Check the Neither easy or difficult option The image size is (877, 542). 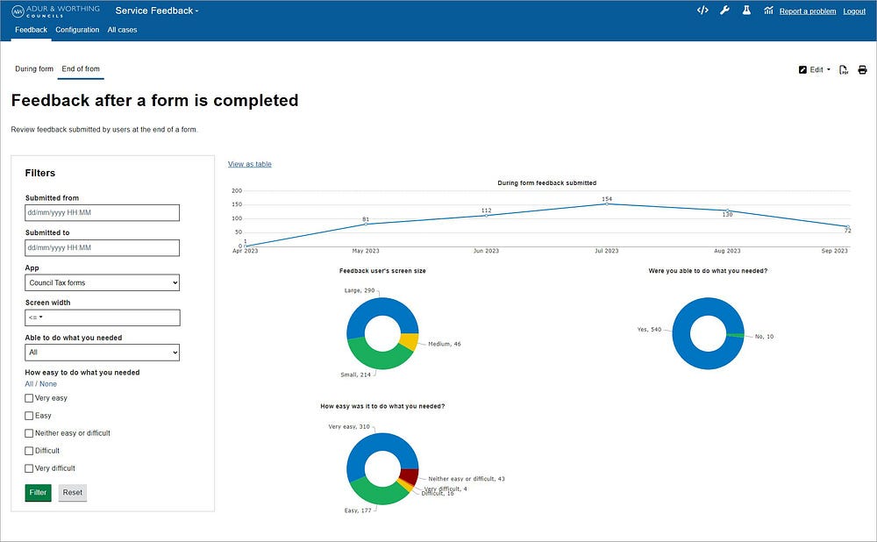pyautogui.click(x=27, y=433)
